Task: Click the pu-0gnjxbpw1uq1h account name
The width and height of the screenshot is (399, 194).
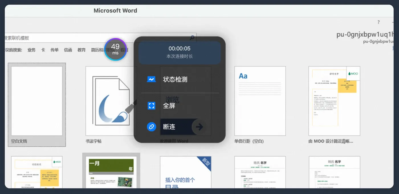Action: [x=365, y=35]
